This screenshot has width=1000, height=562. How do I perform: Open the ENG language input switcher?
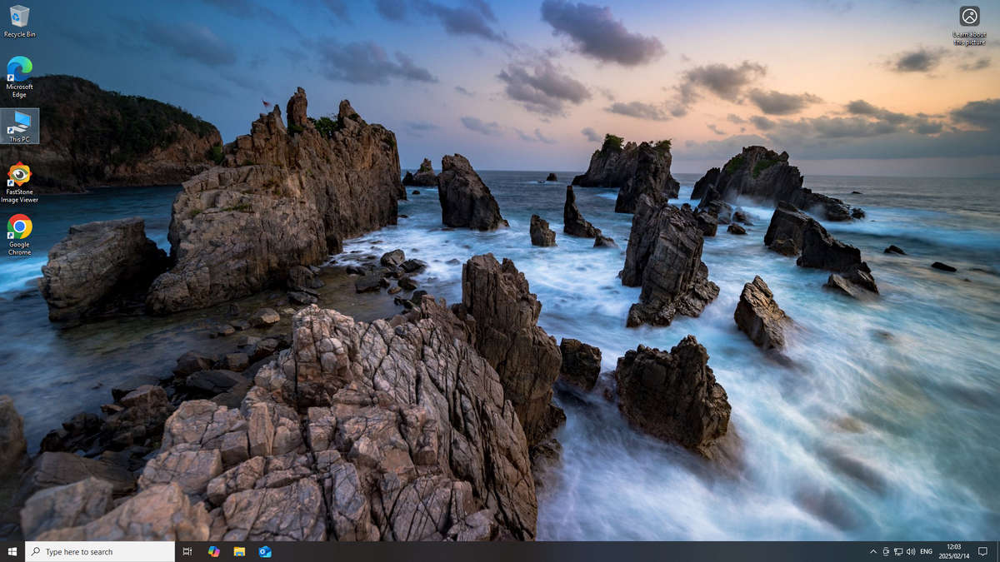pyautogui.click(x=925, y=551)
